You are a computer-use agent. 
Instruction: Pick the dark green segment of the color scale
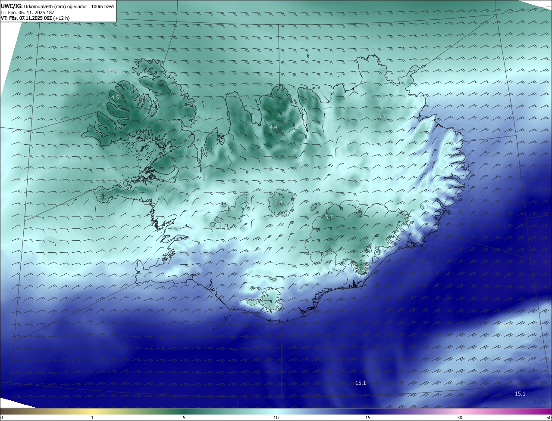pos(184,412)
